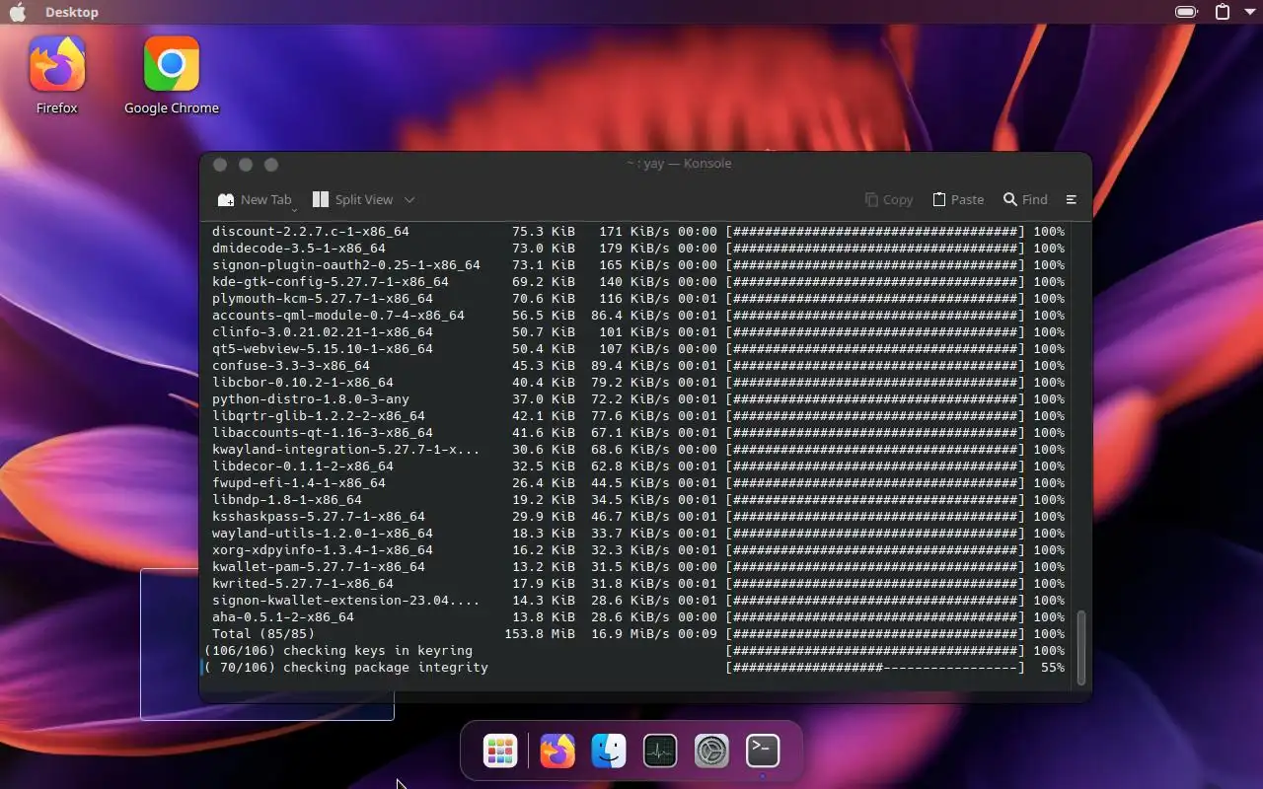Click the '16.9 MiB/s' speed value
Screen dimensions: 1263x789
631,634
